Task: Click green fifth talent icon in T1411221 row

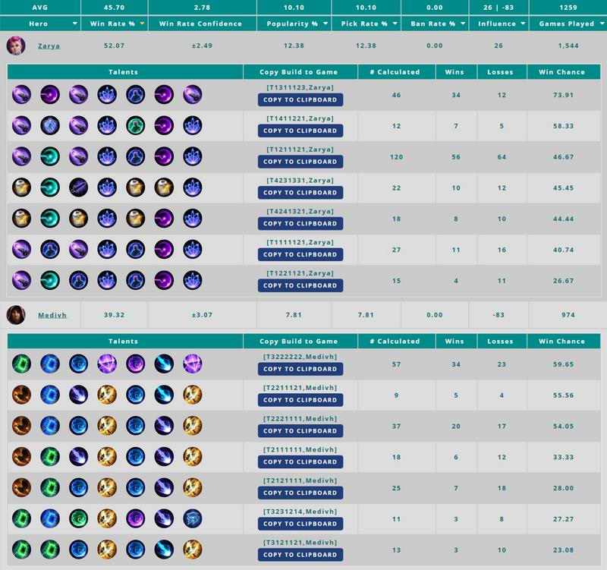Action: pyautogui.click(x=136, y=125)
